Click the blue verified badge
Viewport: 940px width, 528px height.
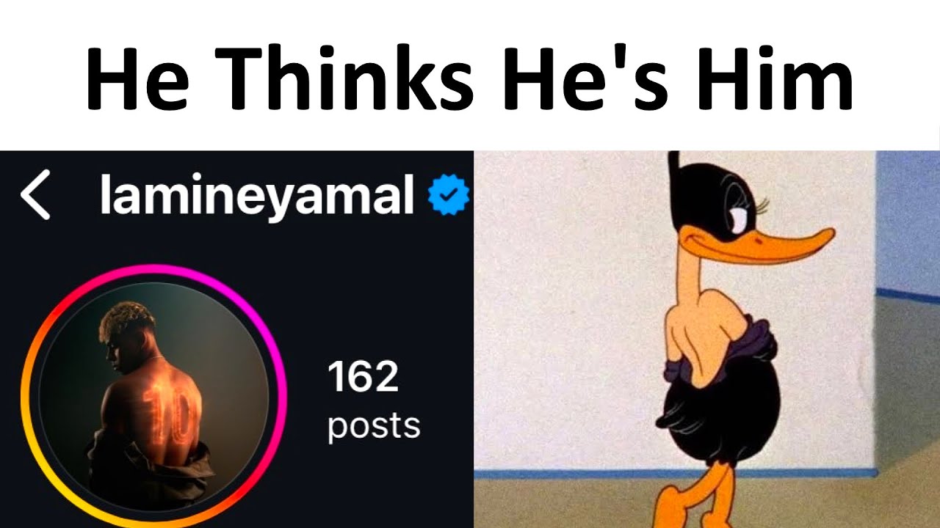[449, 197]
